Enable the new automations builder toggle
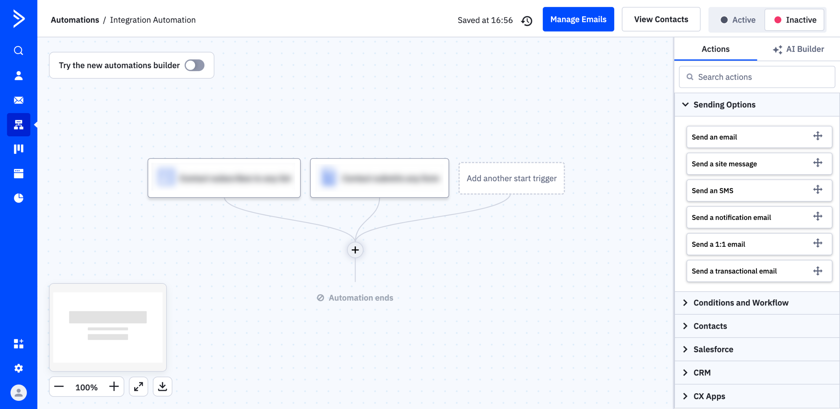The height and width of the screenshot is (409, 840). tap(194, 65)
